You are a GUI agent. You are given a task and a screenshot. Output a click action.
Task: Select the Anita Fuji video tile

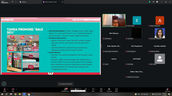160,33
